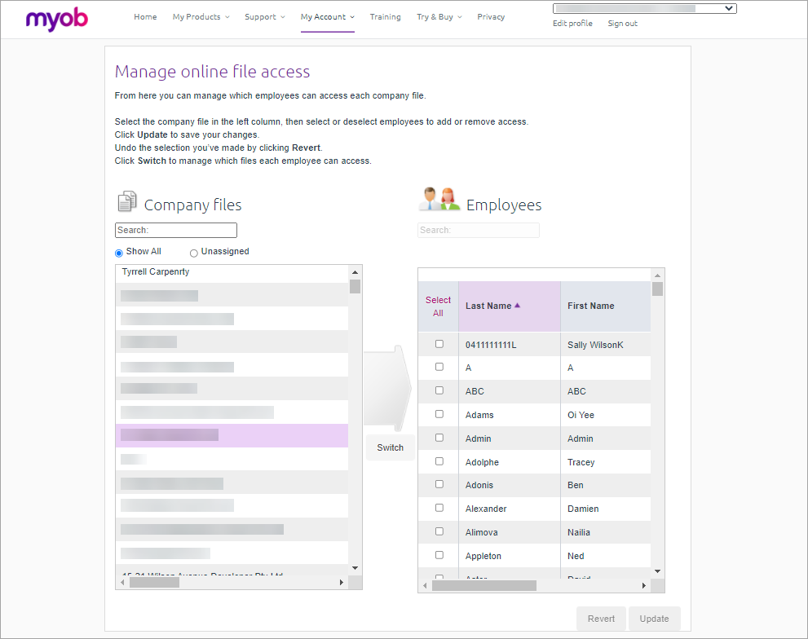Click the Employees people icon

click(438, 197)
